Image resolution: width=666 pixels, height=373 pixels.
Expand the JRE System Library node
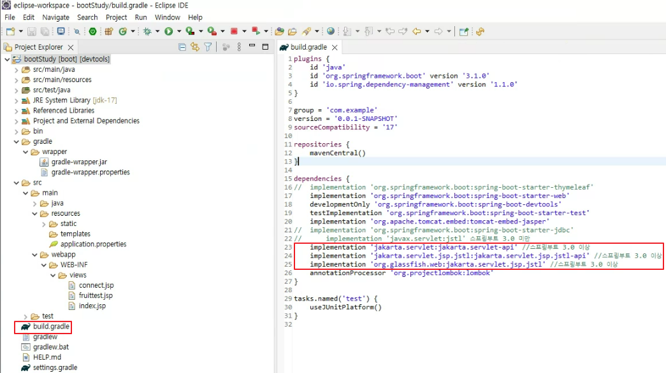[16, 101]
